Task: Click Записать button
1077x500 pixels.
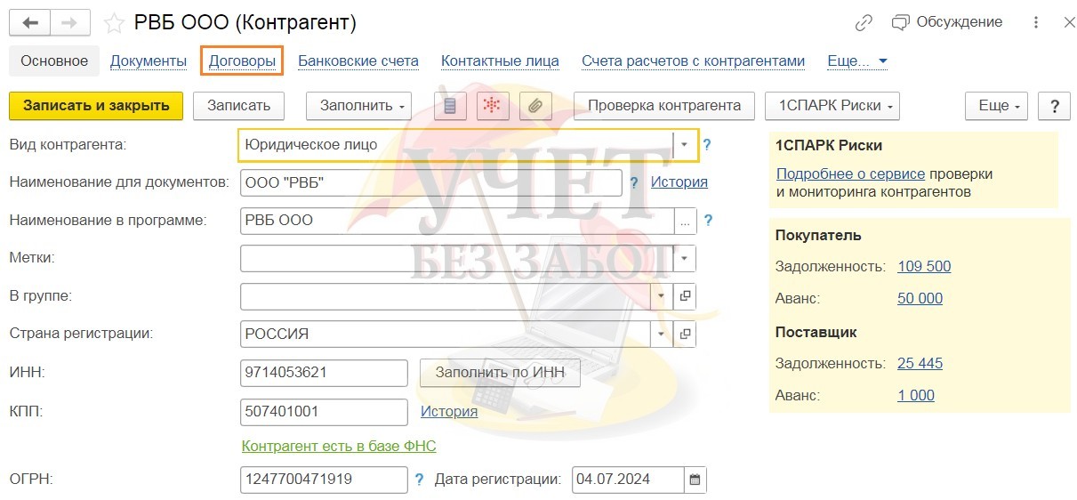Action: tap(238, 106)
